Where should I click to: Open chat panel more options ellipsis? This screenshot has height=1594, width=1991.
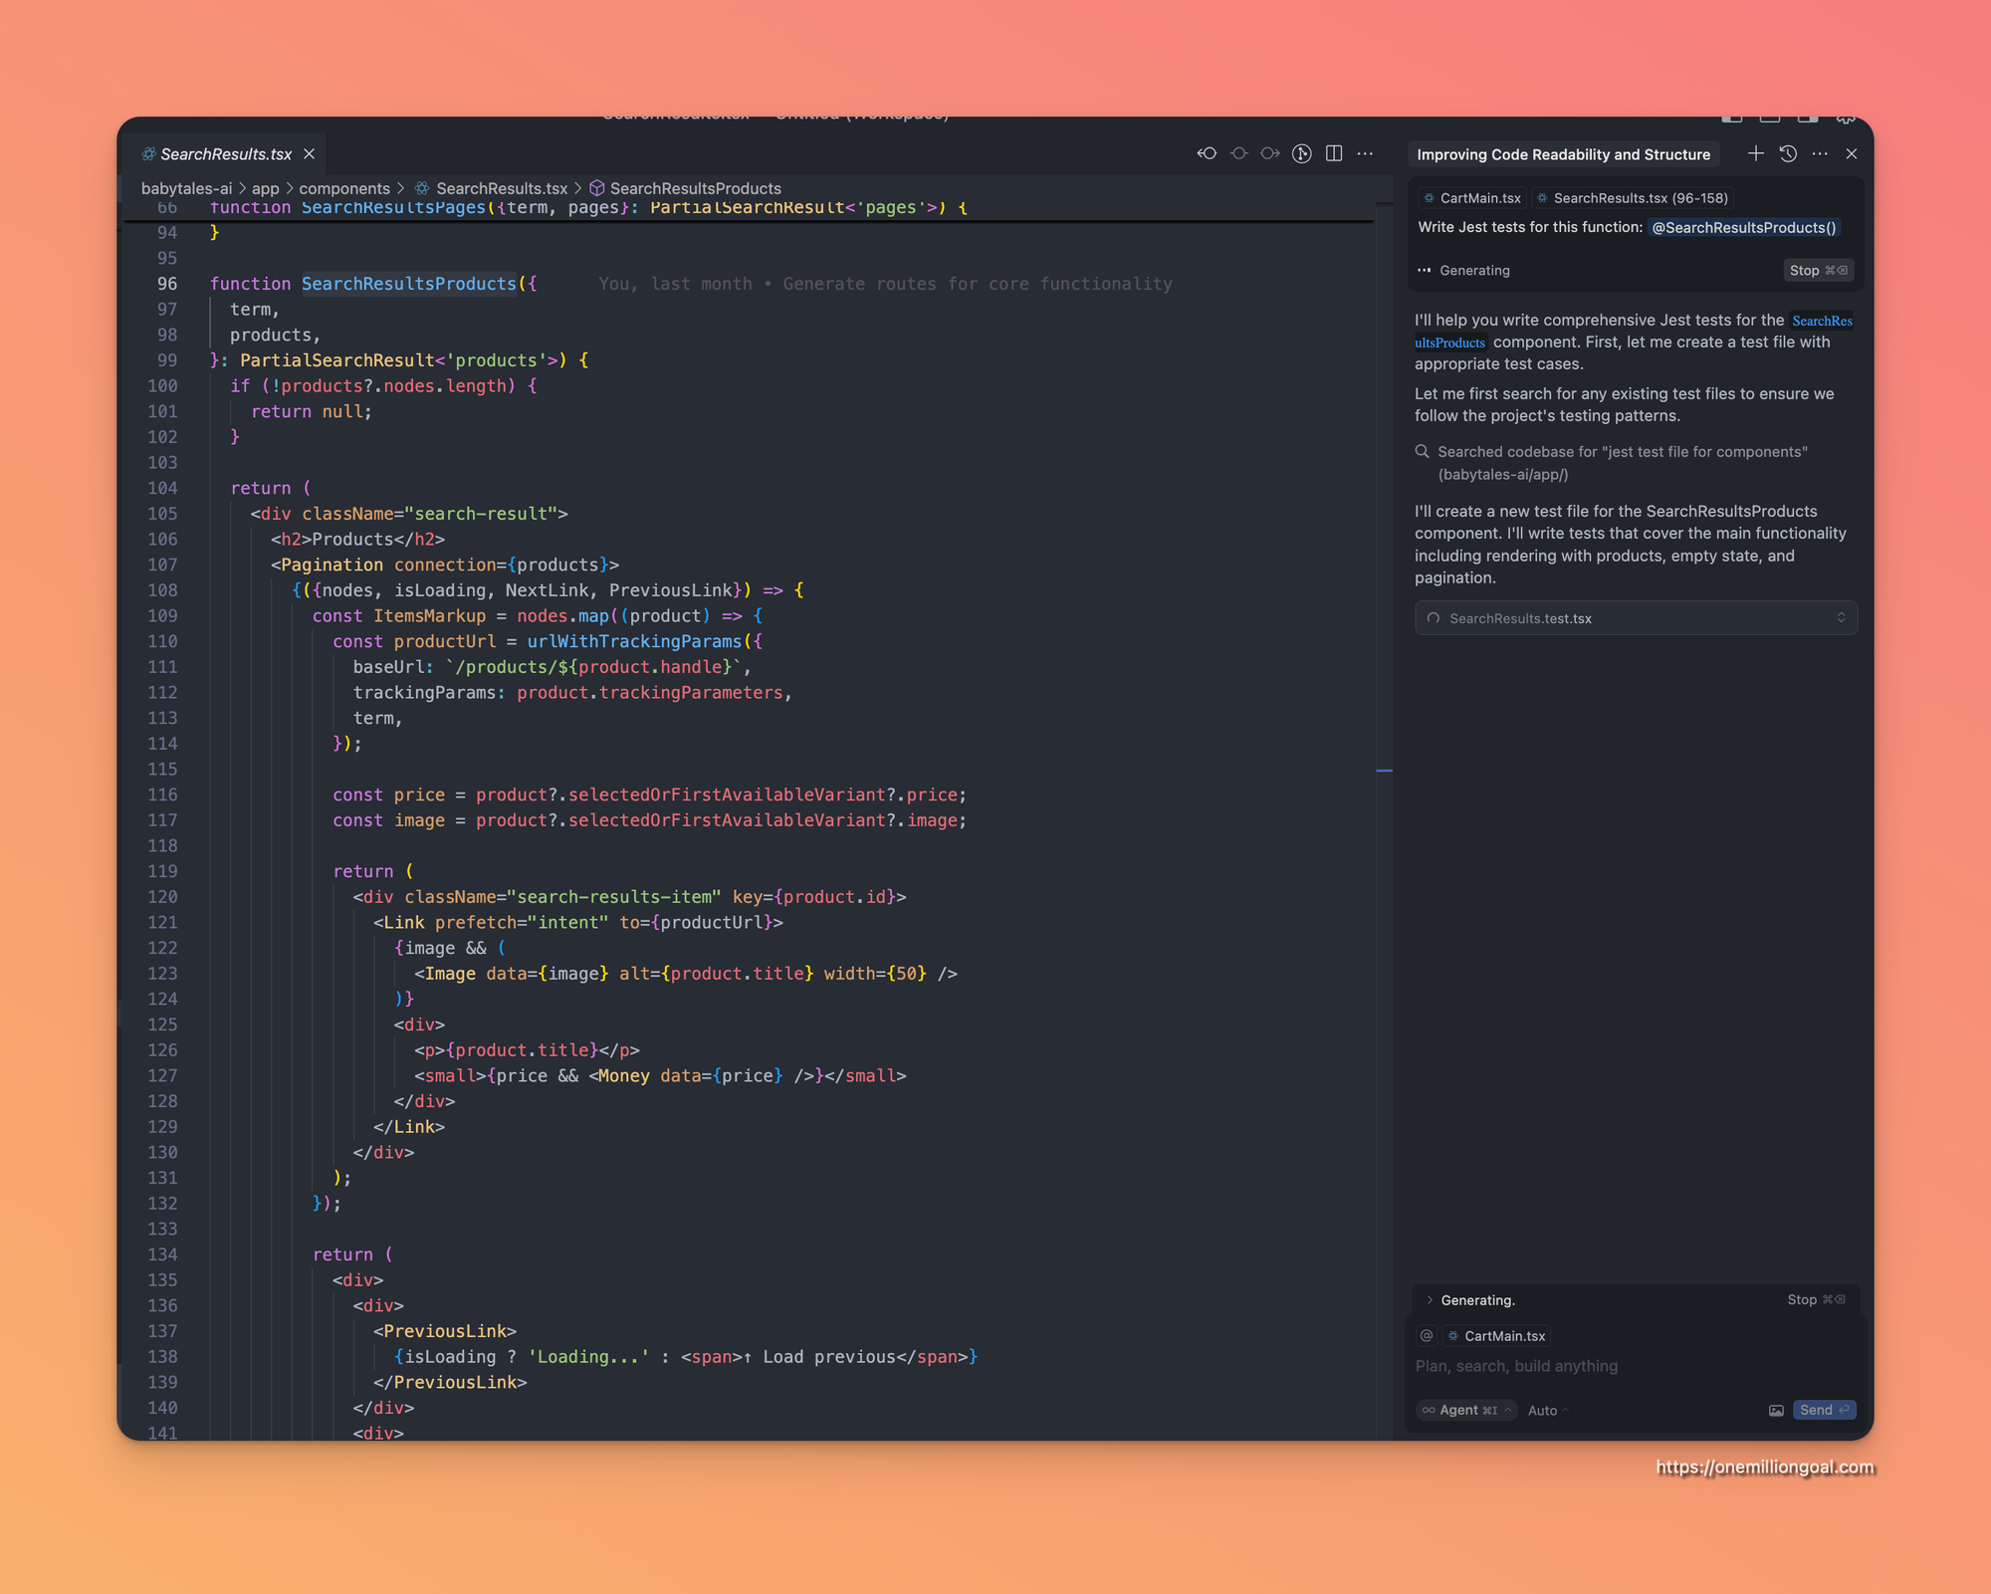tap(1820, 153)
